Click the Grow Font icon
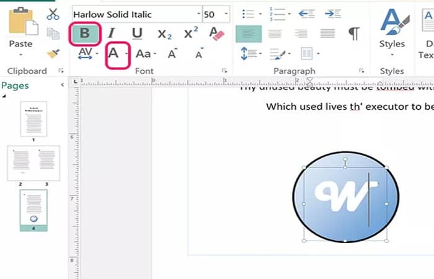This screenshot has height=279, width=434. pyautogui.click(x=172, y=53)
